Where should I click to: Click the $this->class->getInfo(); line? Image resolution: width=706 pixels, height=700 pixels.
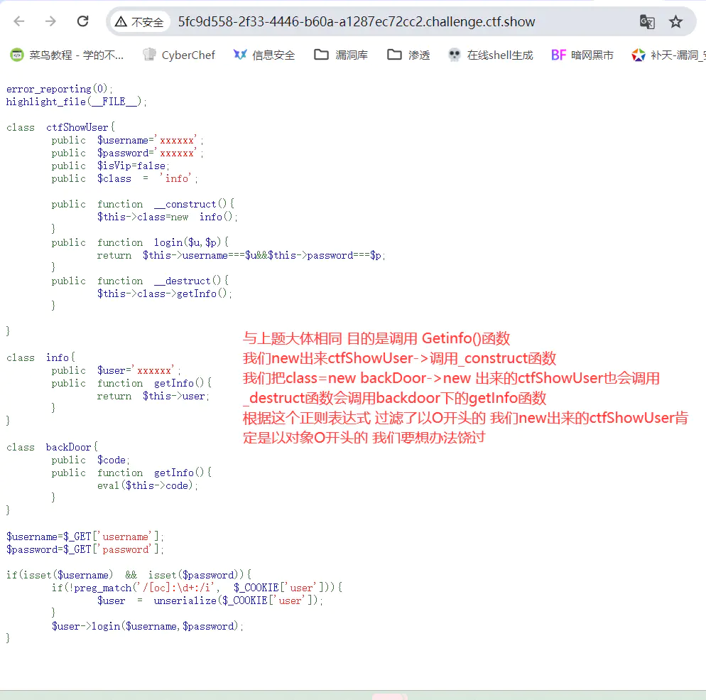(x=164, y=294)
